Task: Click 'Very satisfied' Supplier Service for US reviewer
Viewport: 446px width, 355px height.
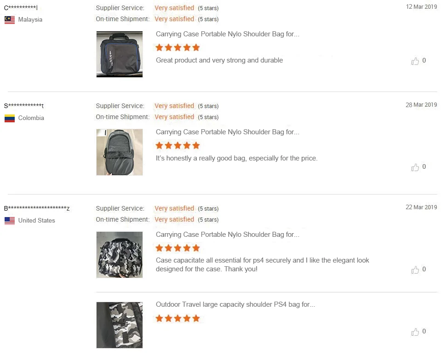Action: pyautogui.click(x=174, y=208)
